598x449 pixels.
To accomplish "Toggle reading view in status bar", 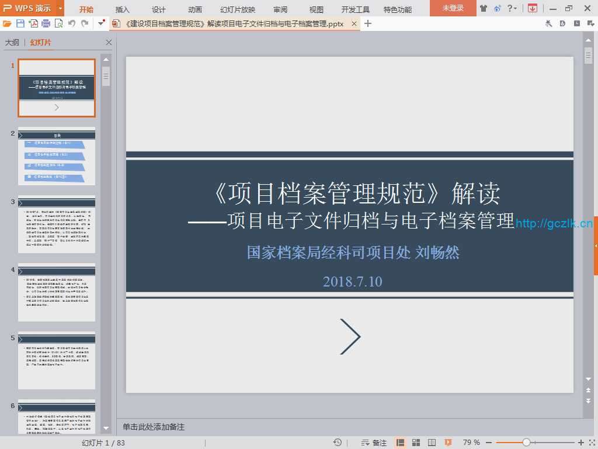I will pyautogui.click(x=432, y=443).
